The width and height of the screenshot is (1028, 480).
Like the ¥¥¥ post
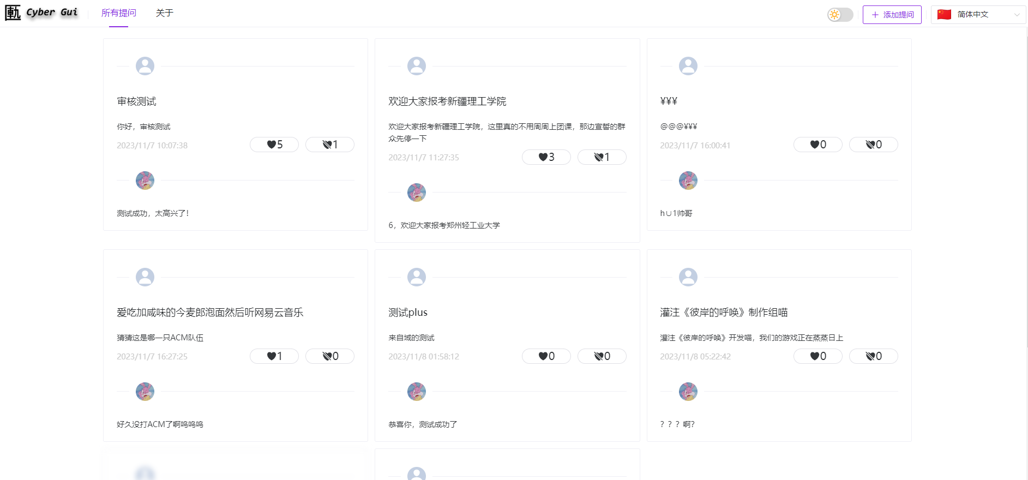pyautogui.click(x=818, y=145)
